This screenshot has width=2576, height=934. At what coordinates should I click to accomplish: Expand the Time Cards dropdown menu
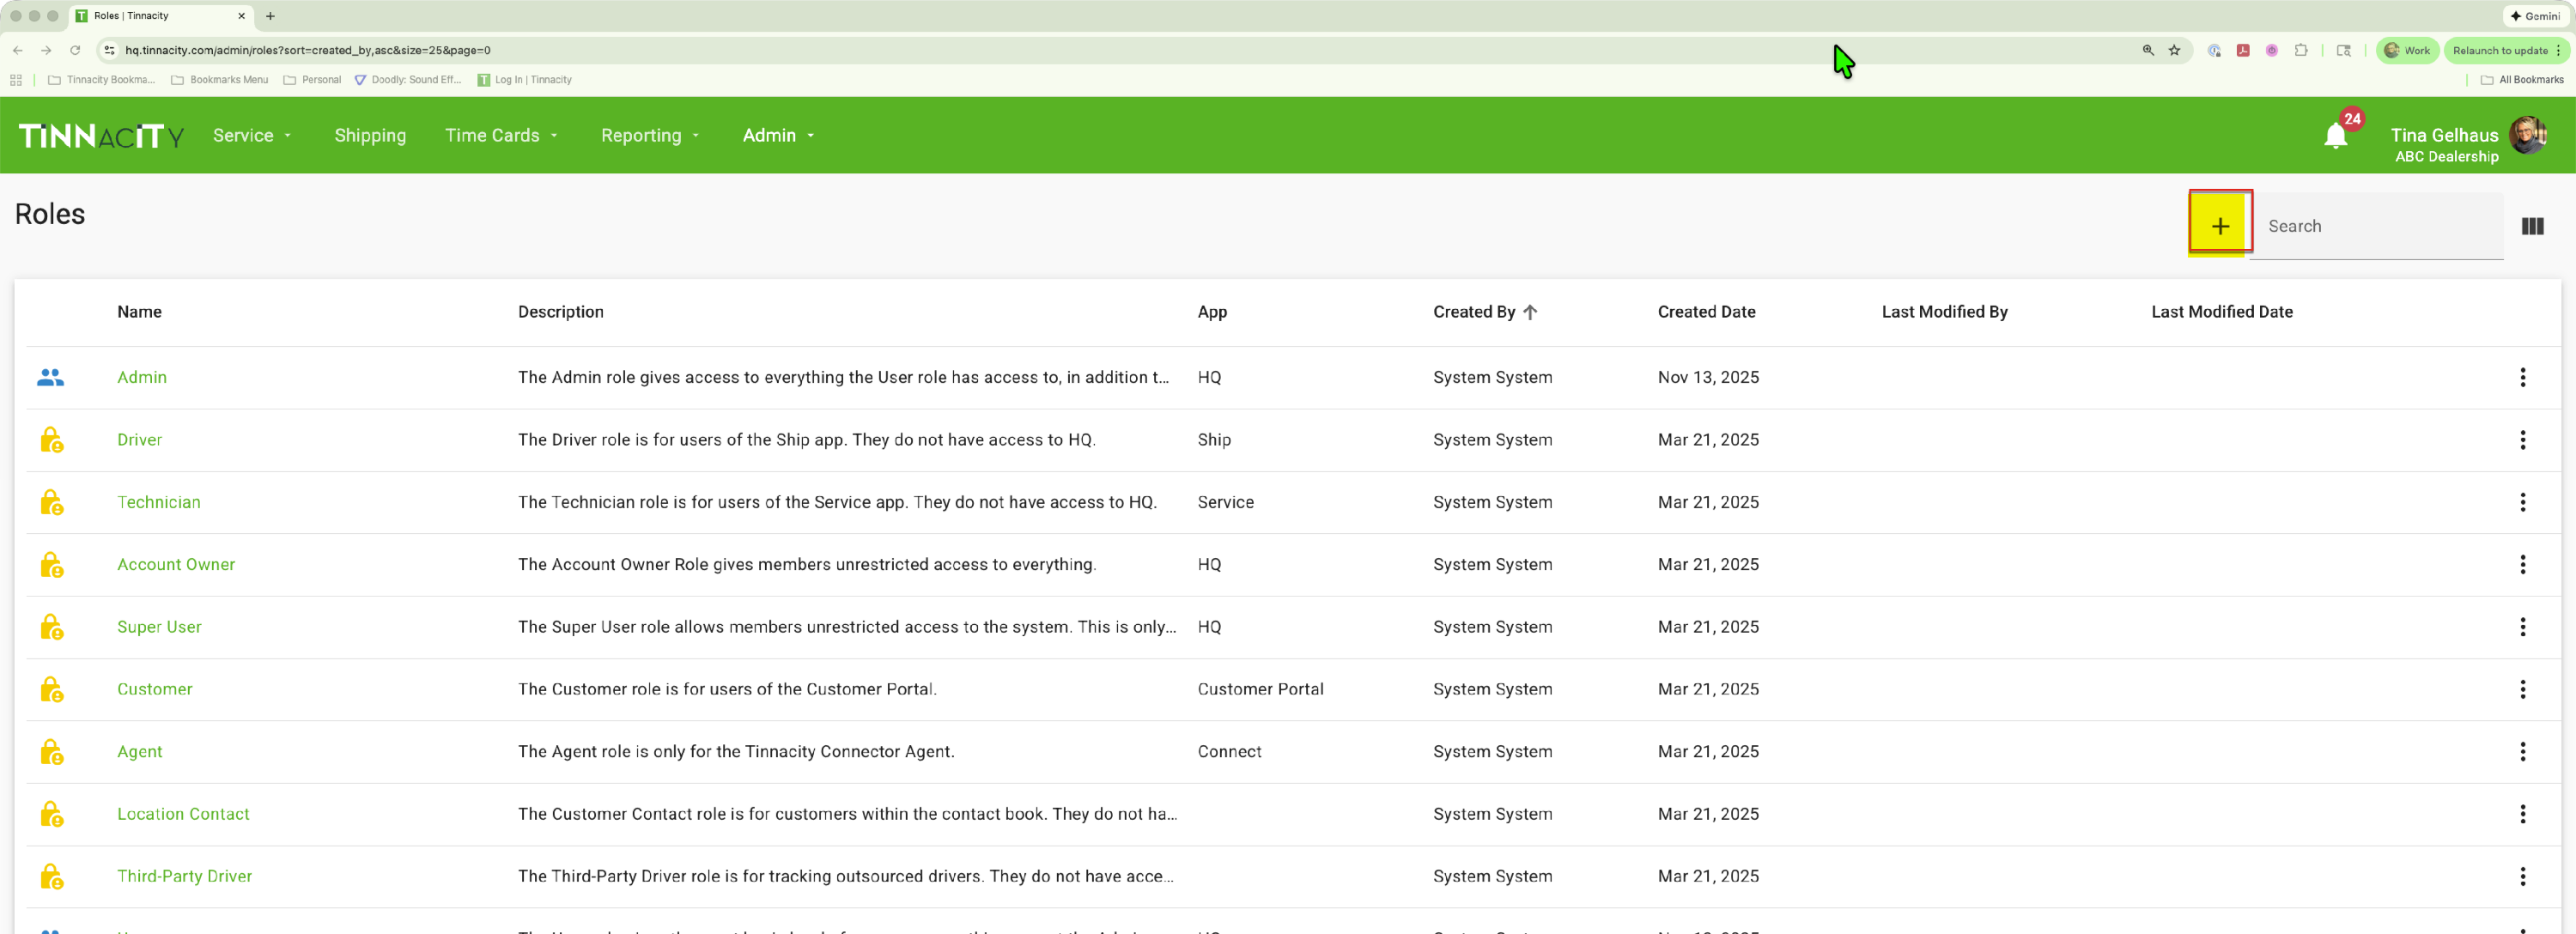(501, 135)
